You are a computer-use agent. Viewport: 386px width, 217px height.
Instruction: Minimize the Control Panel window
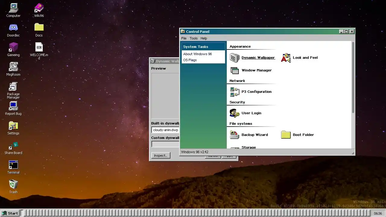tap(342, 32)
